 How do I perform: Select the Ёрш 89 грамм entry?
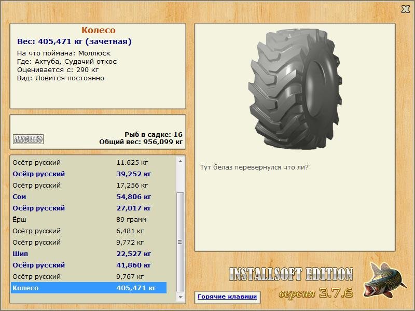point(89,219)
